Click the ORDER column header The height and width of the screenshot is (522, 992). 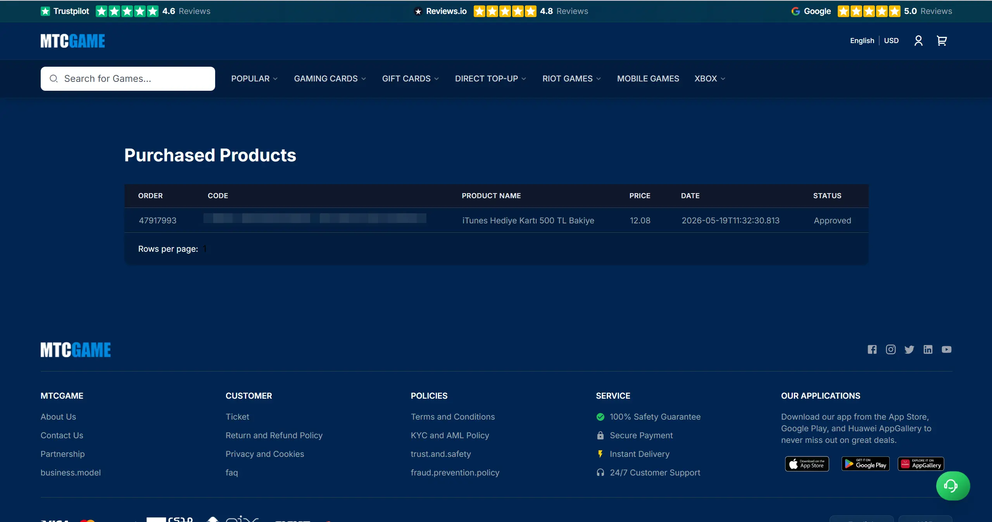150,196
